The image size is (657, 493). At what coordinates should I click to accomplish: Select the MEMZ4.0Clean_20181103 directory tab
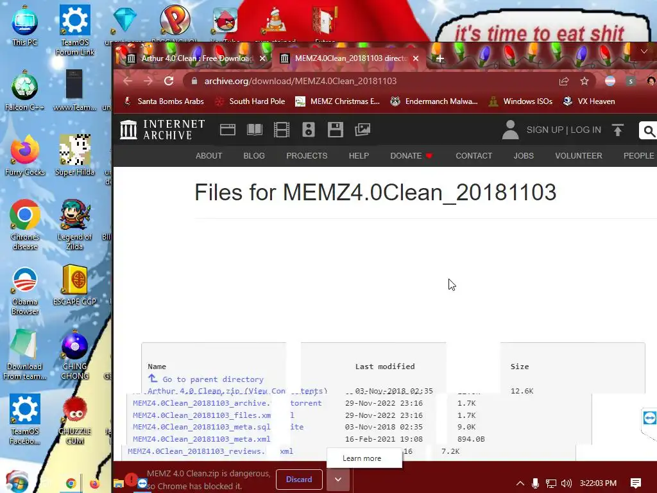(351, 58)
